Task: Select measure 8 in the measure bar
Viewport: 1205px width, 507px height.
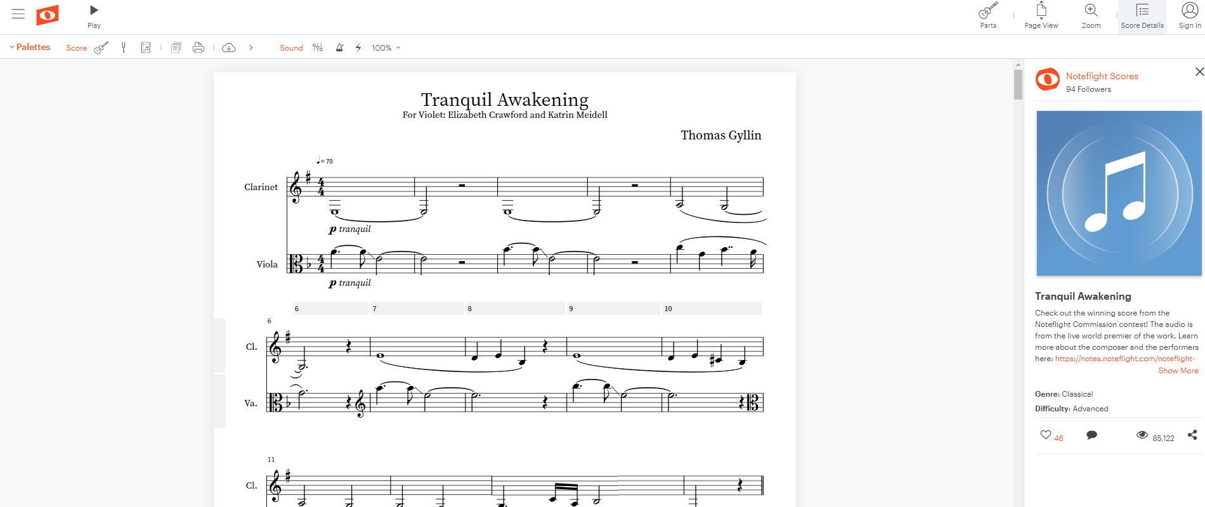Action: [x=515, y=309]
